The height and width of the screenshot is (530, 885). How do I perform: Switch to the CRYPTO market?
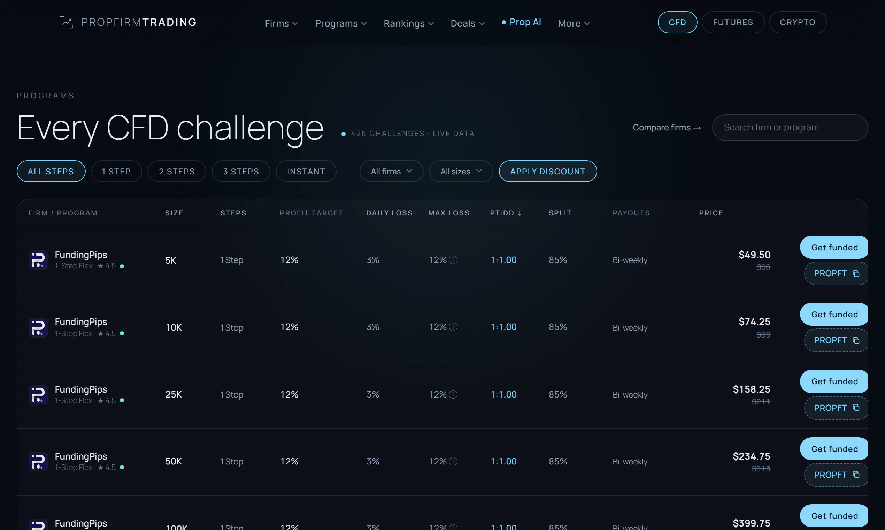point(798,22)
